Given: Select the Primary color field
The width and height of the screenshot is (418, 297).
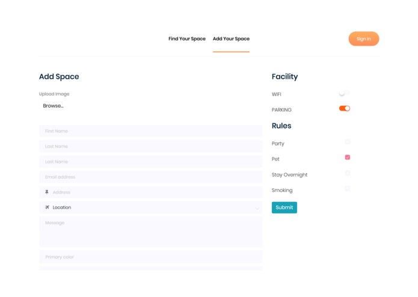Looking at the screenshot, I should [x=150, y=257].
